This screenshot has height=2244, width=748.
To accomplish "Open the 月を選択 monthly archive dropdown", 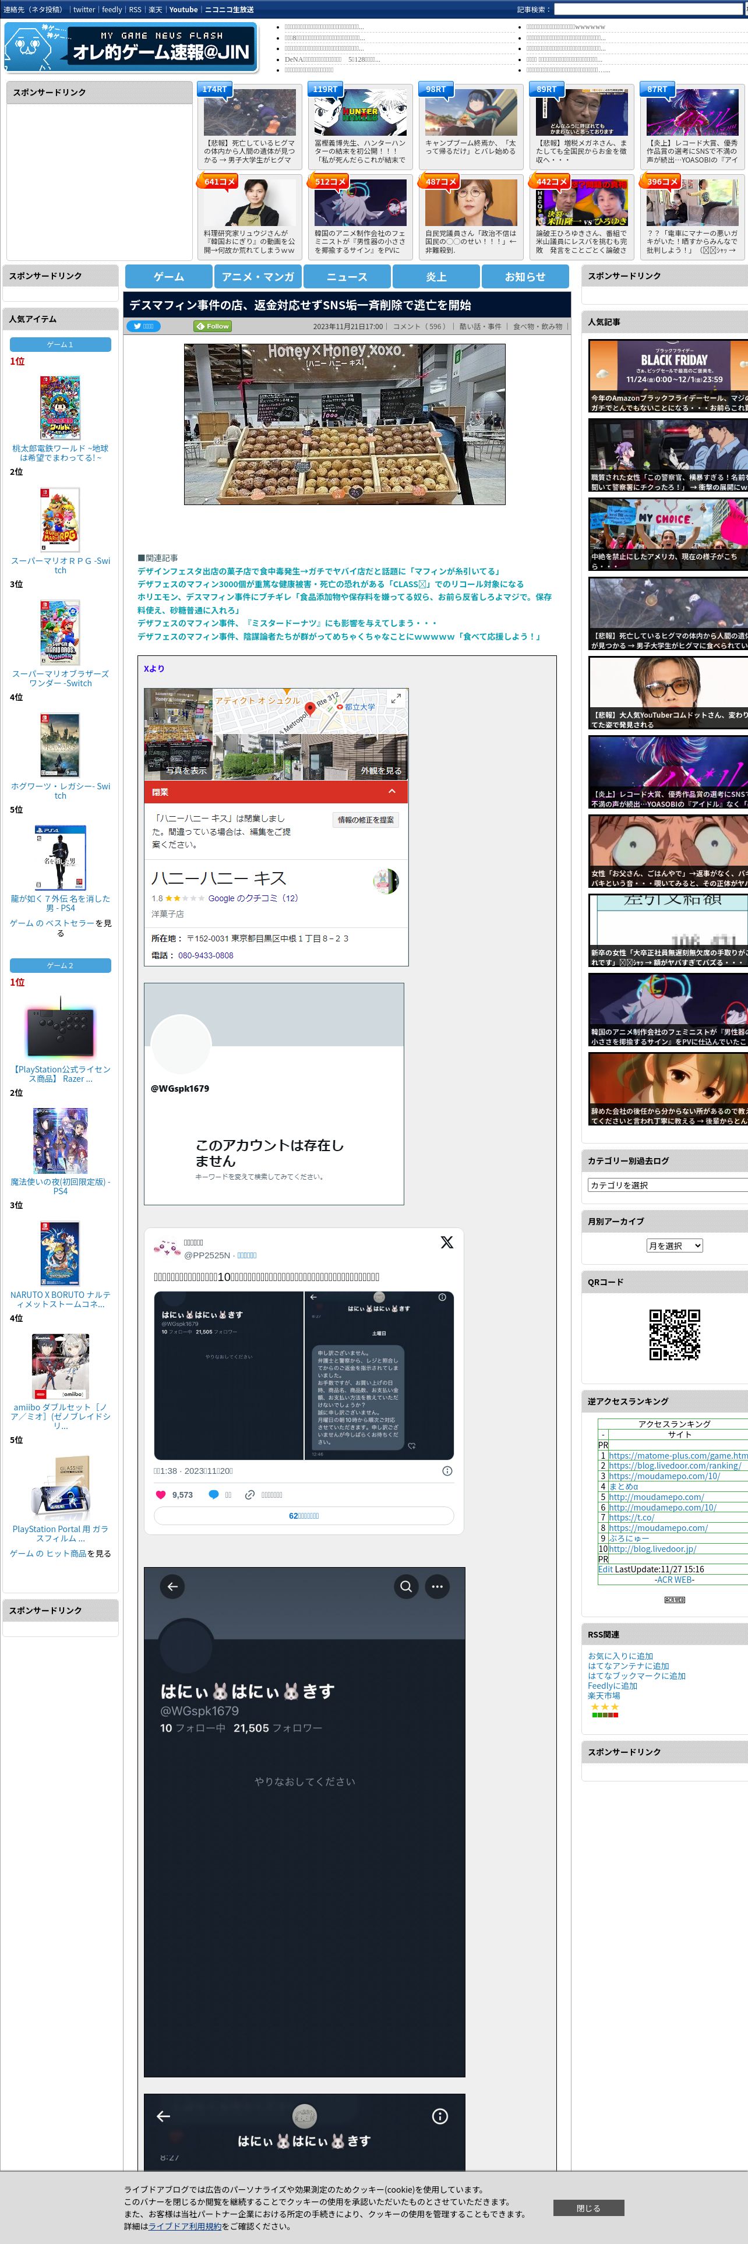I will [674, 1246].
